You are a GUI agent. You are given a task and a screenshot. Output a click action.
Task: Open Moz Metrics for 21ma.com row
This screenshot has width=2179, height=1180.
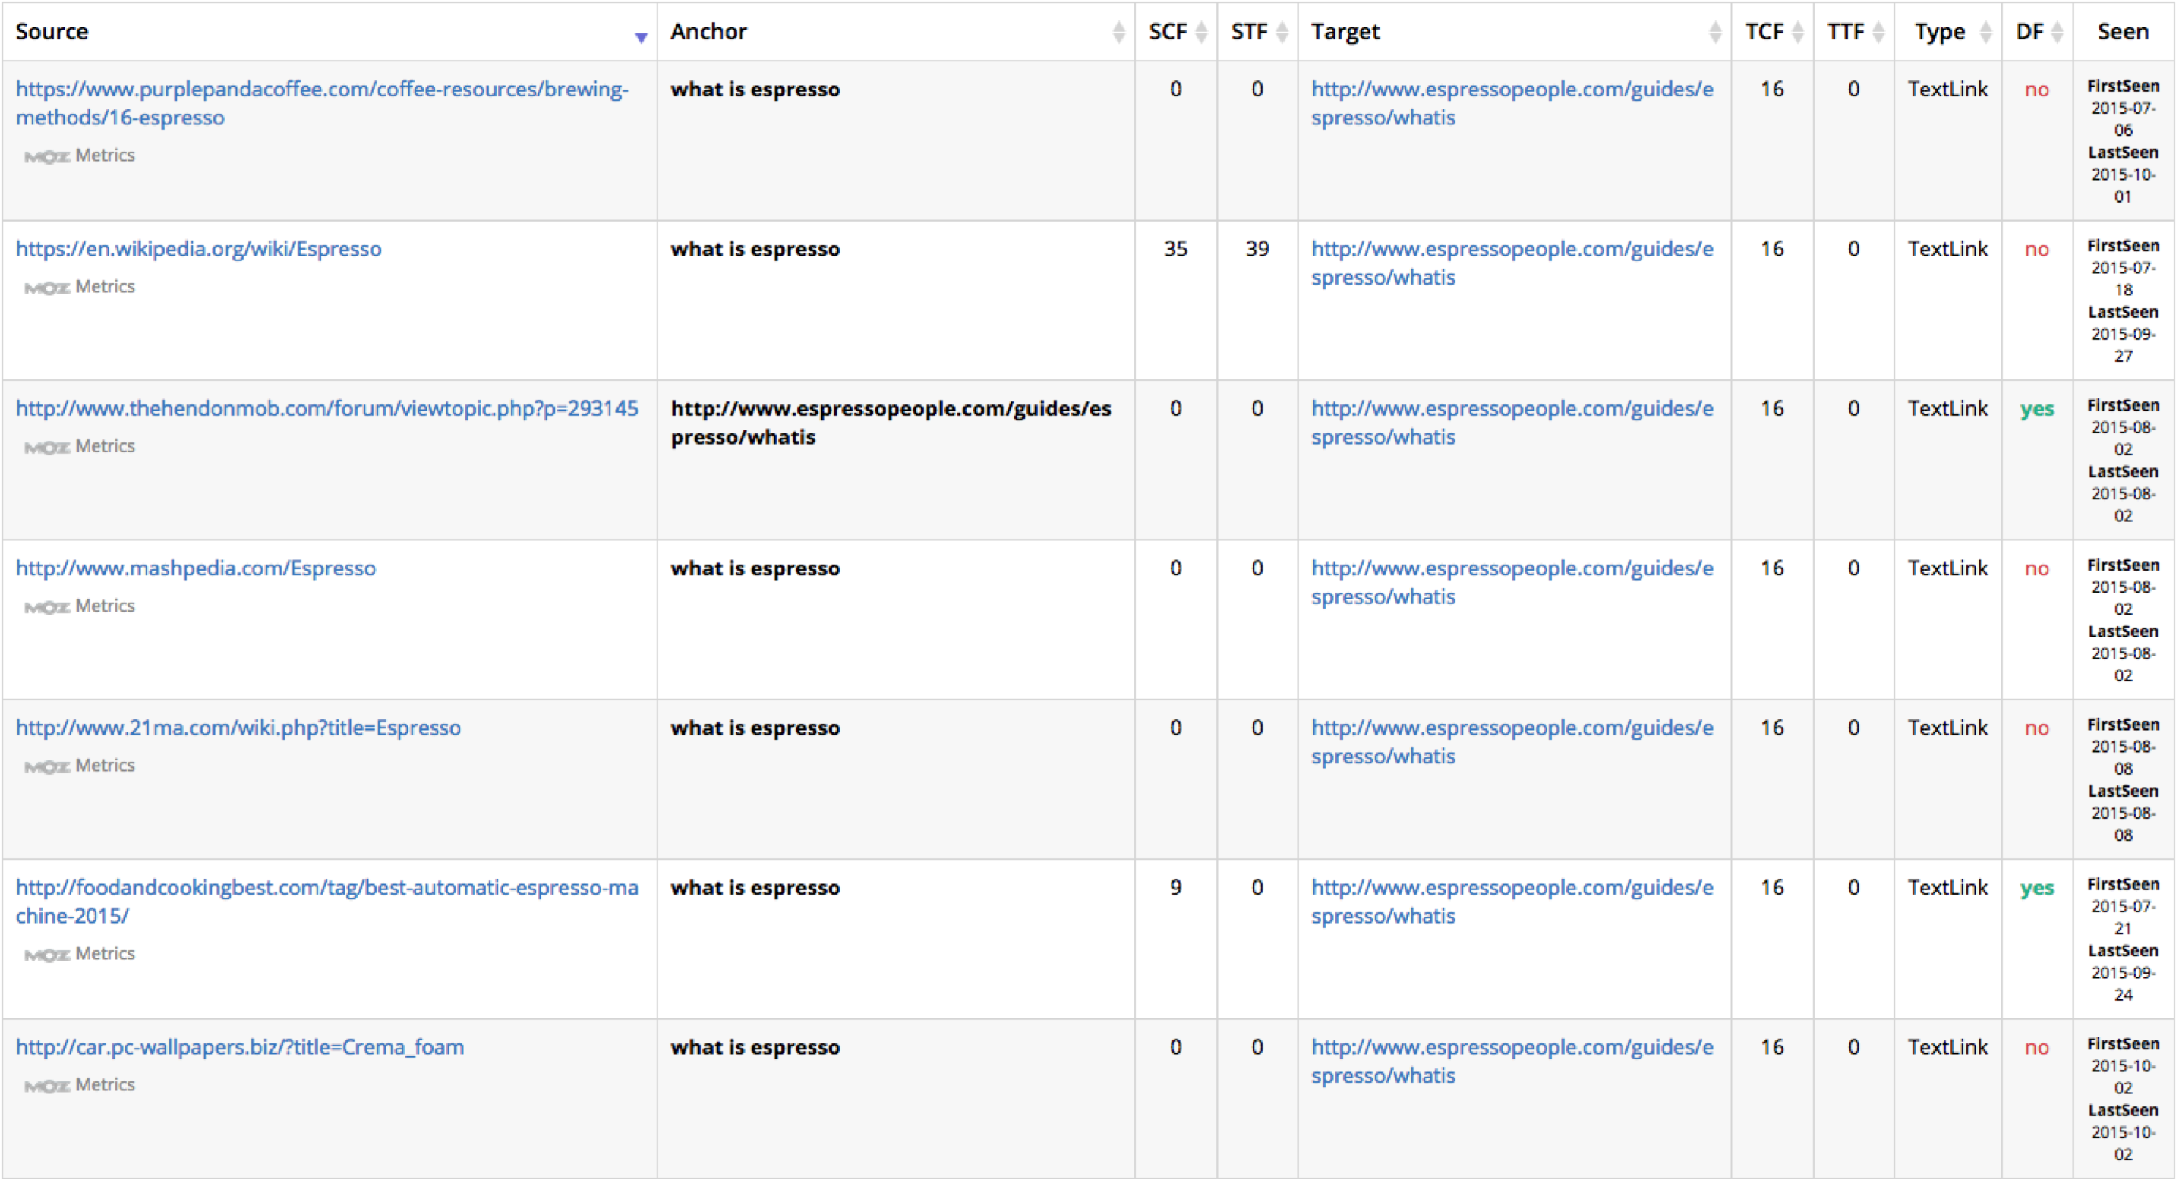tap(80, 766)
